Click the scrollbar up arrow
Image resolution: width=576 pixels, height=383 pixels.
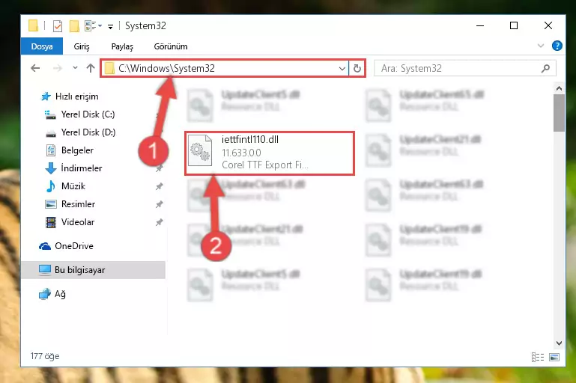pos(559,88)
